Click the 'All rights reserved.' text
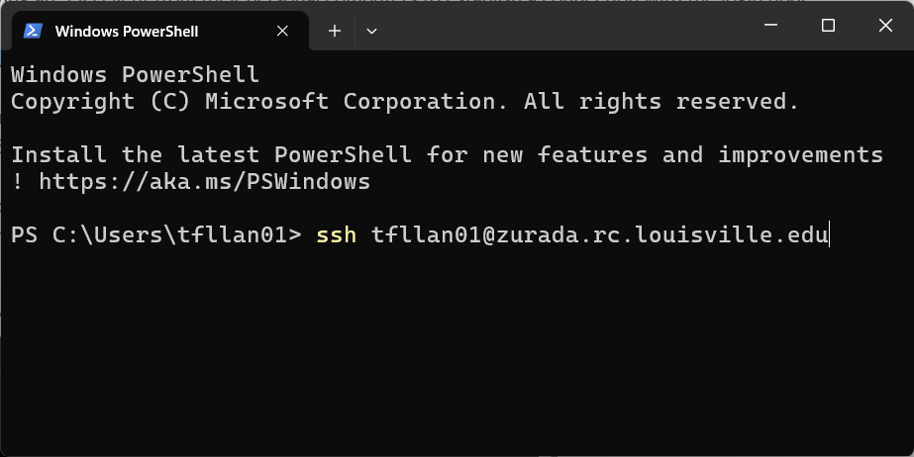Viewport: 914px width, 457px height. click(660, 101)
